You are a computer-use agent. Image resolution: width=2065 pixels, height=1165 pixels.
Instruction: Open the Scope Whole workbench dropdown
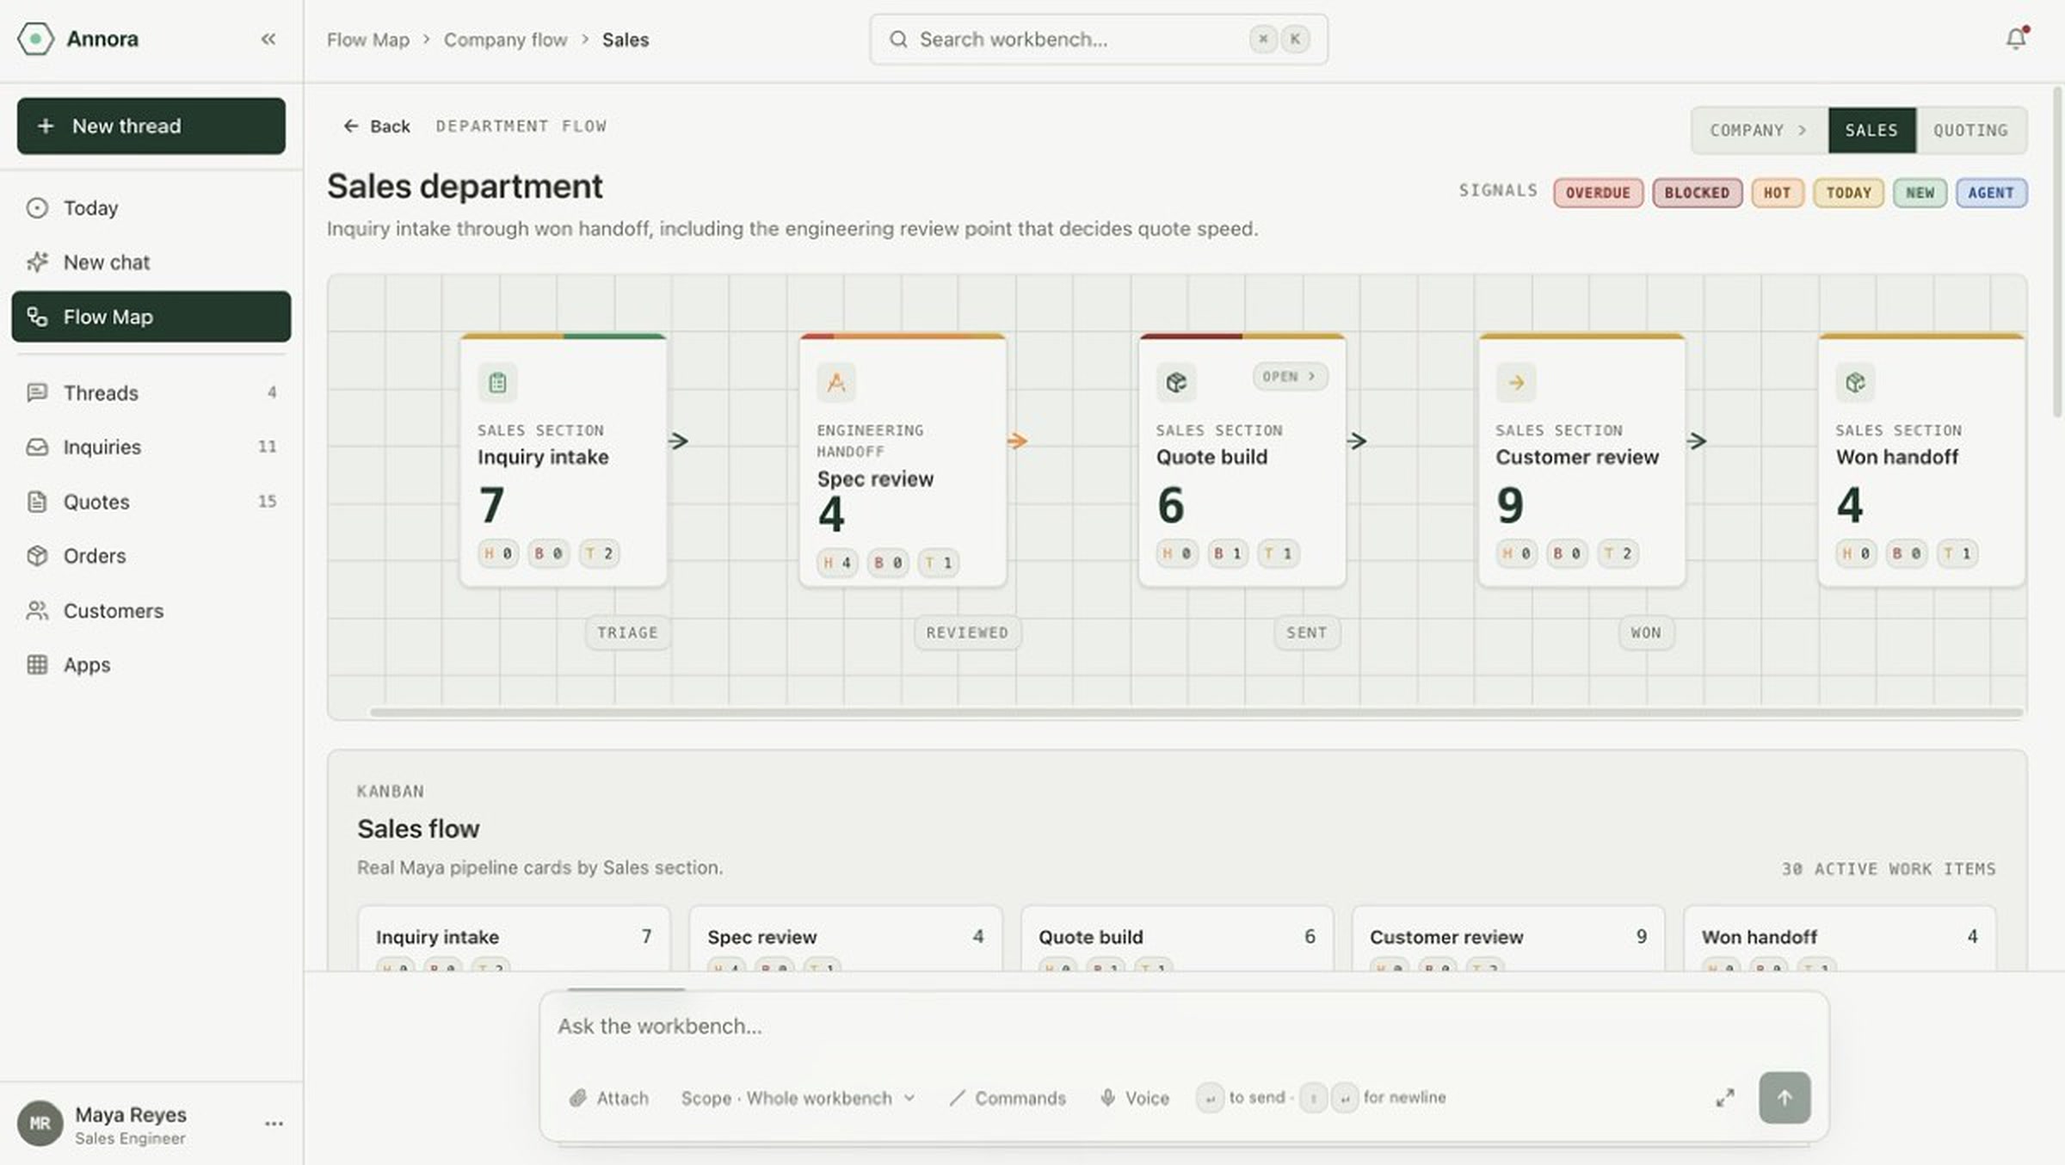pyautogui.click(x=798, y=1098)
